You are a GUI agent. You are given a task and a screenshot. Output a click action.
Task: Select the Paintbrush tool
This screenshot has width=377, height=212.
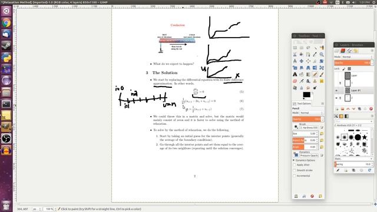[322, 75]
